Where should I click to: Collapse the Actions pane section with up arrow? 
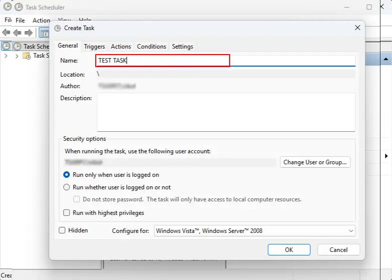tap(386, 59)
